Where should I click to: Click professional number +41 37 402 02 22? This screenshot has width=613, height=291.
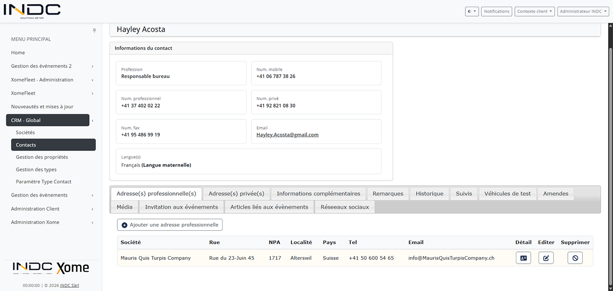[141, 106]
